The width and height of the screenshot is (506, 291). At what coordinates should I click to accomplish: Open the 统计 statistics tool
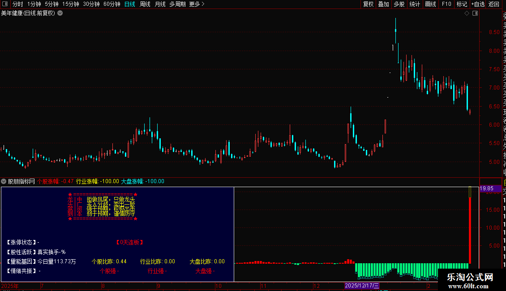(415, 4)
